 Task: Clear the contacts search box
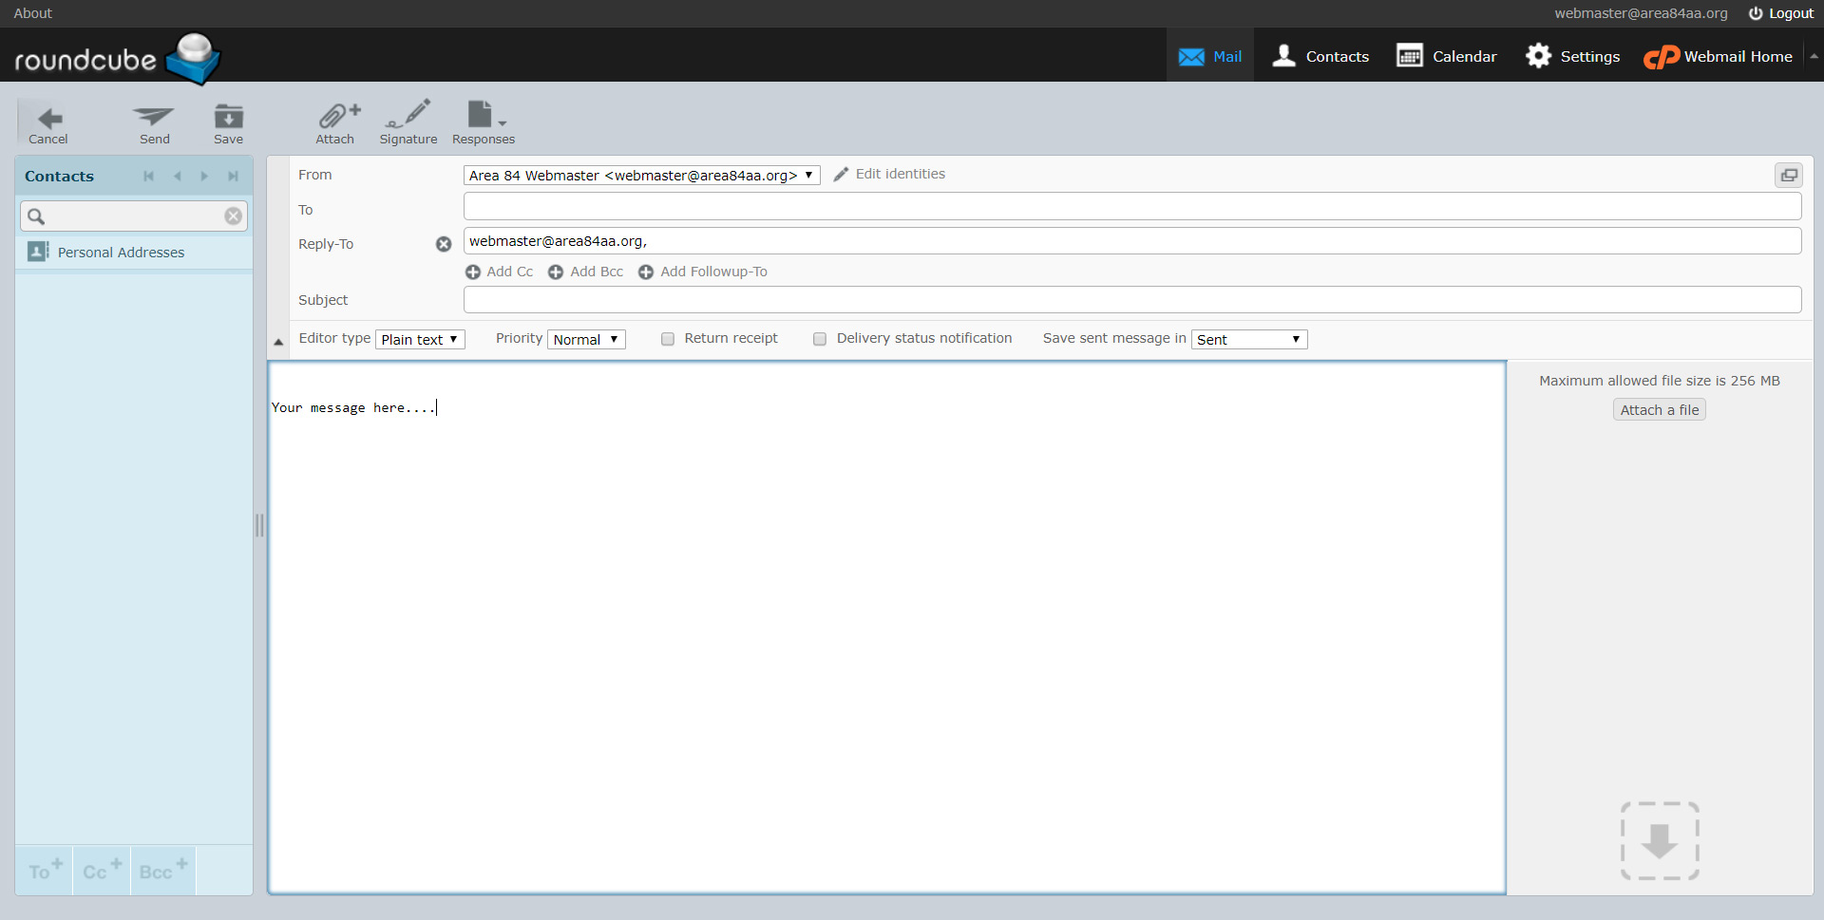(x=233, y=216)
